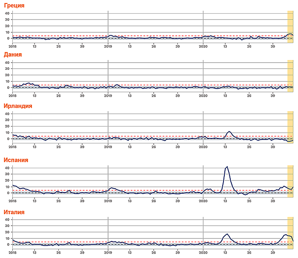Click the 30 y-axis value on Греция chart
This screenshot has height=258, width=298.
pyautogui.click(x=7, y=20)
